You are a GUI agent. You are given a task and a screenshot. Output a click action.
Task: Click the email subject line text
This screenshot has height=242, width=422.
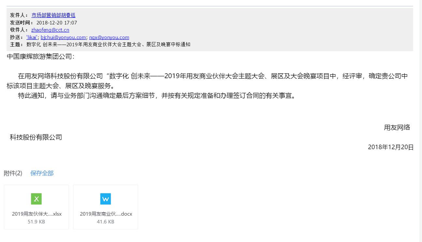[x=108, y=45]
